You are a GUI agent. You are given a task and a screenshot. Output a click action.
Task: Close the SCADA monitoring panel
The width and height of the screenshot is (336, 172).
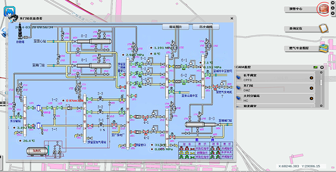coord(322,67)
